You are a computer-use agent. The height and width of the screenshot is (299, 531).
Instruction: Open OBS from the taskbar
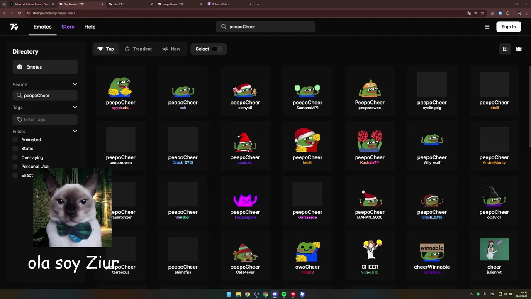pos(256,294)
